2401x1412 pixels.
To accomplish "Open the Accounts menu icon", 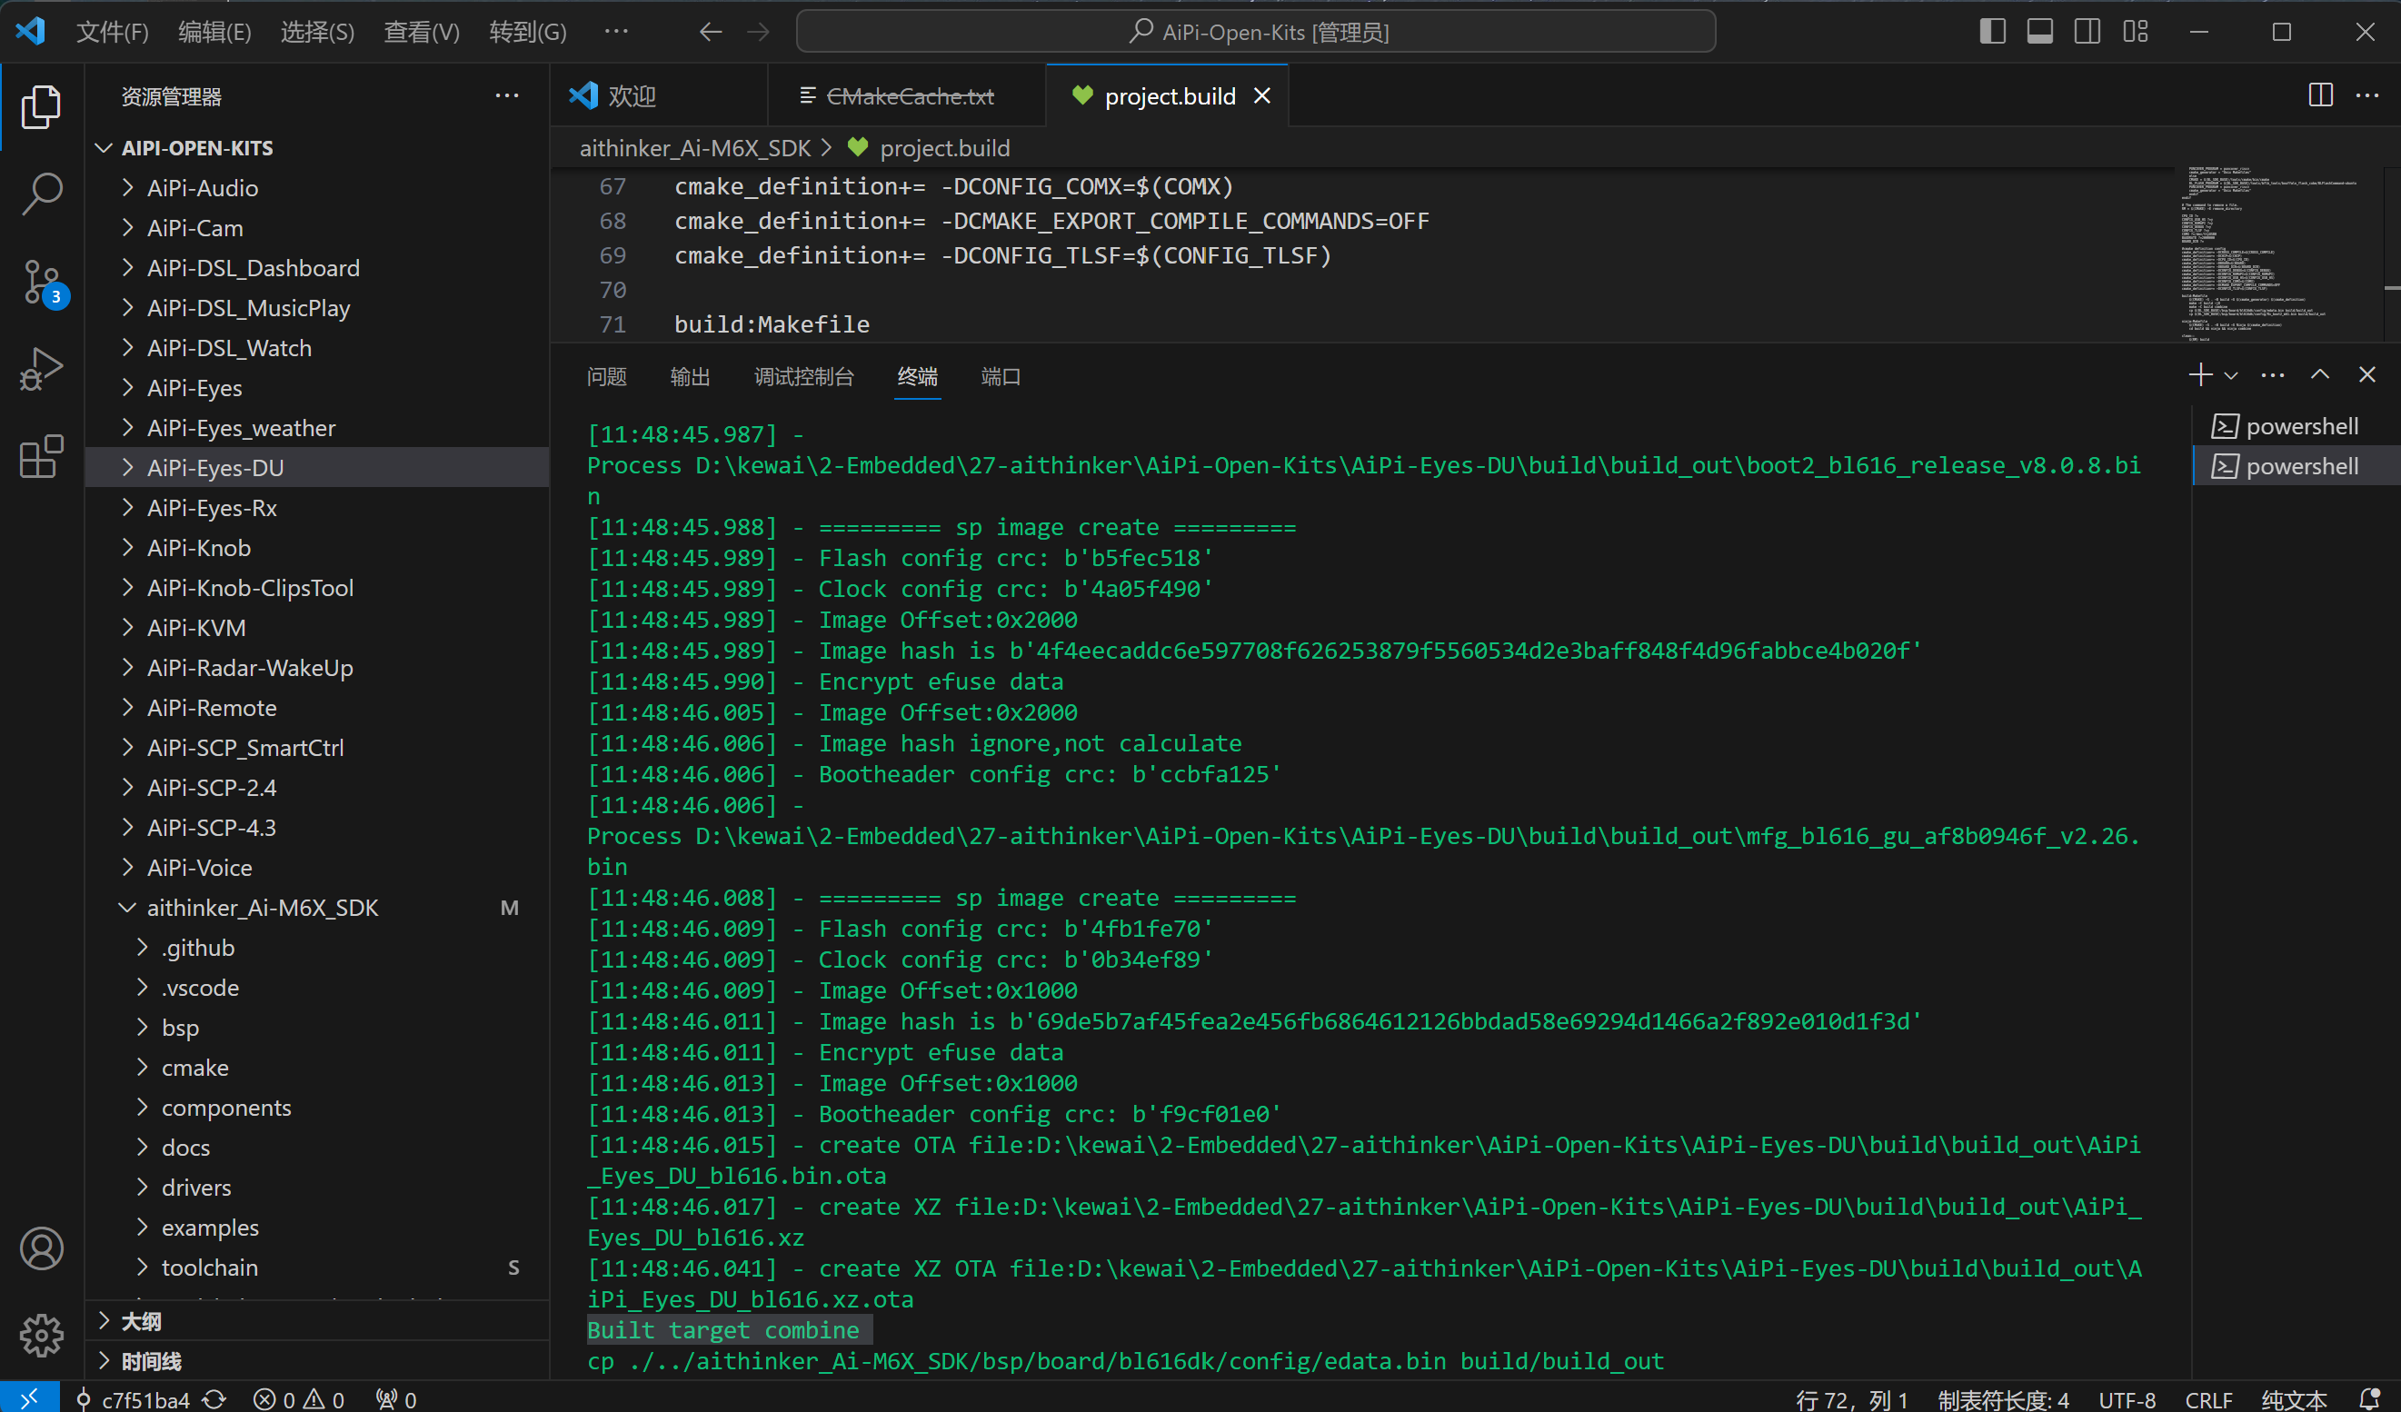I will click(x=41, y=1248).
